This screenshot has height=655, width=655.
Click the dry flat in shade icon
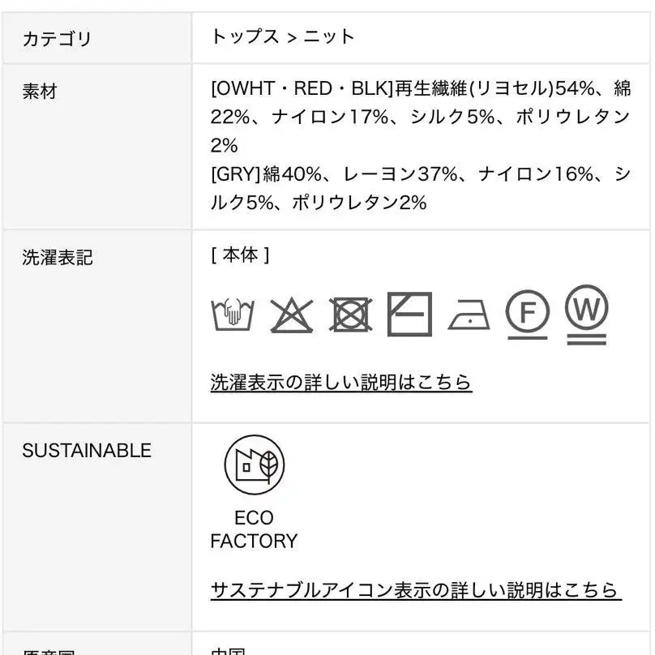pyautogui.click(x=409, y=314)
